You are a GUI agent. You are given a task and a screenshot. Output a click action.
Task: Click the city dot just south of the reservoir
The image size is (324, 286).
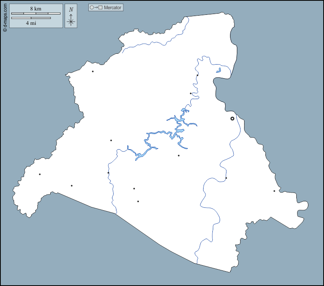179,156
